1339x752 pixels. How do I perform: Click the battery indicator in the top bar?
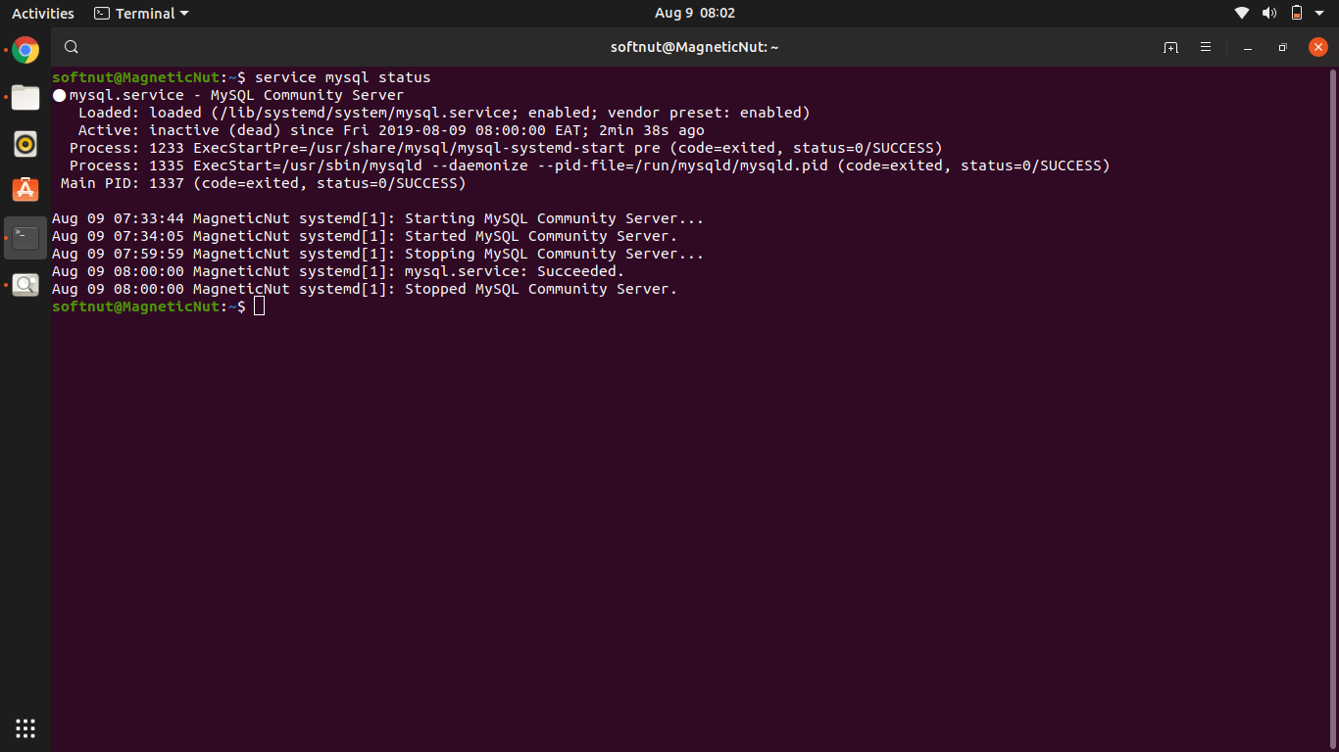[x=1296, y=13]
